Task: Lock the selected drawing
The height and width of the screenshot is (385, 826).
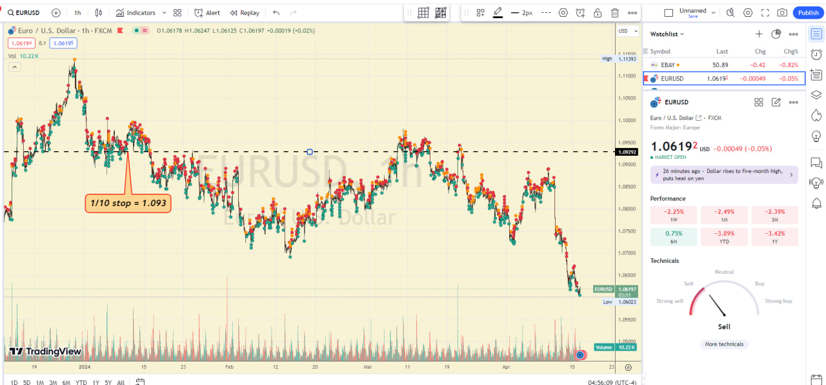Action: tap(598, 13)
